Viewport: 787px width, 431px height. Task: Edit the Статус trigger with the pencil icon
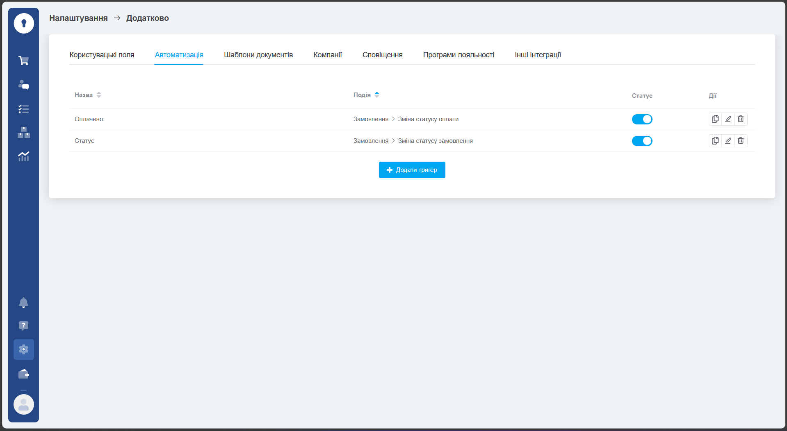coord(728,141)
